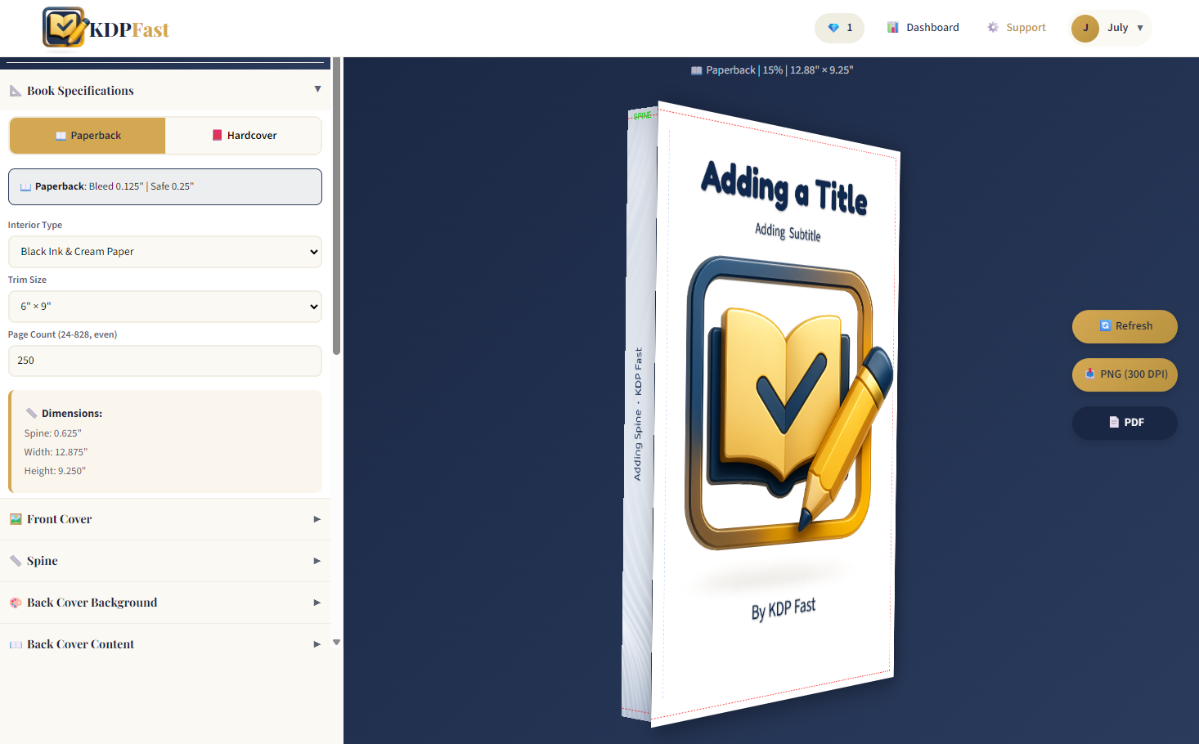Click the Back Cover Background palette icon
Screen dimensions: 1199x744
[x=16, y=602]
